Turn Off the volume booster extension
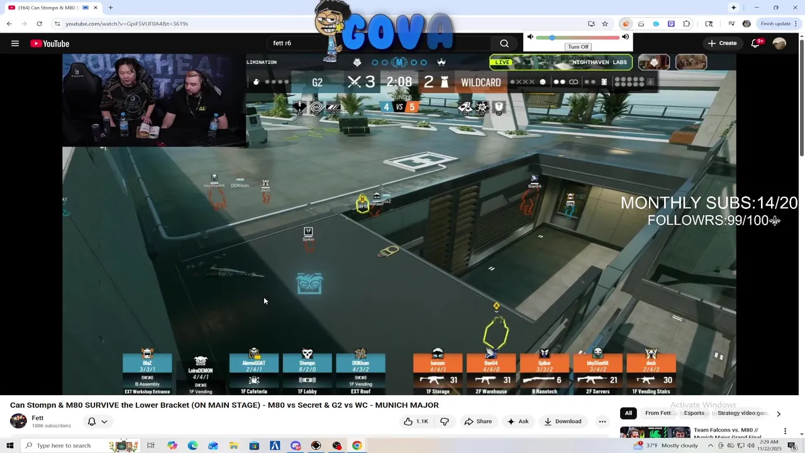Image resolution: width=805 pixels, height=453 pixels. click(x=578, y=47)
